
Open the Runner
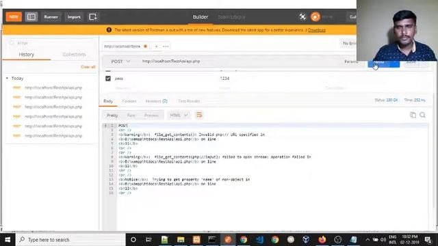coord(51,16)
